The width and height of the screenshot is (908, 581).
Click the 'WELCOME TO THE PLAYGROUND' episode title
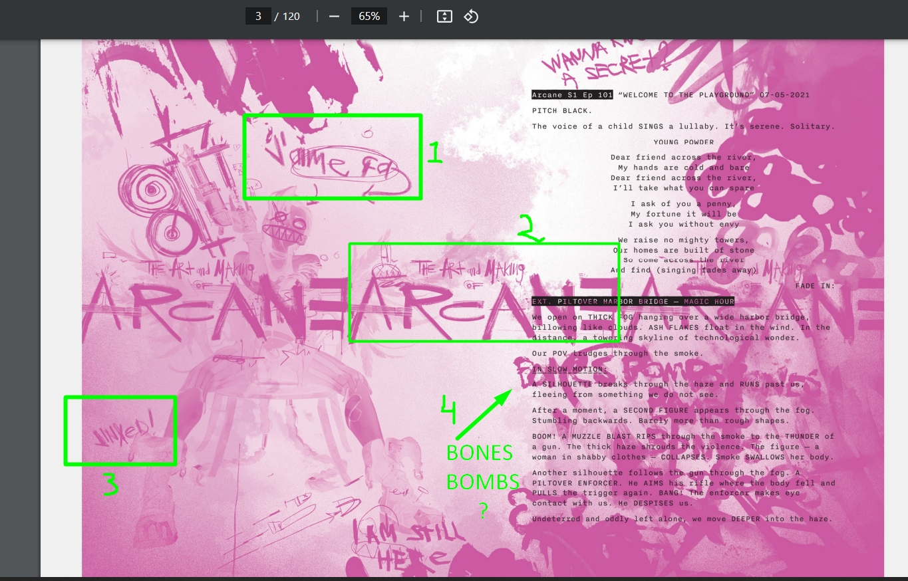point(686,95)
